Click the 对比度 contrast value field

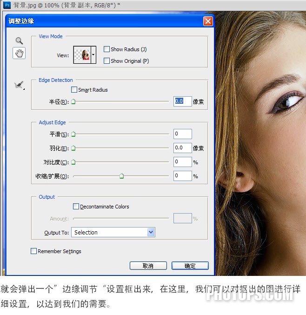click(182, 162)
